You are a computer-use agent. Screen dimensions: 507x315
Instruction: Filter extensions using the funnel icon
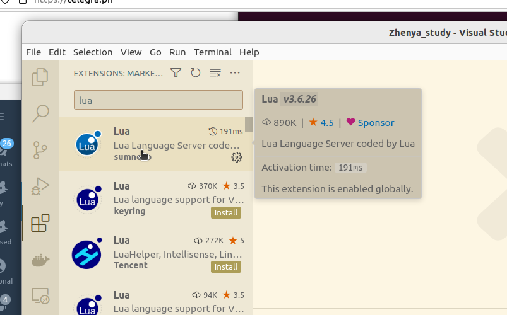pyautogui.click(x=176, y=73)
